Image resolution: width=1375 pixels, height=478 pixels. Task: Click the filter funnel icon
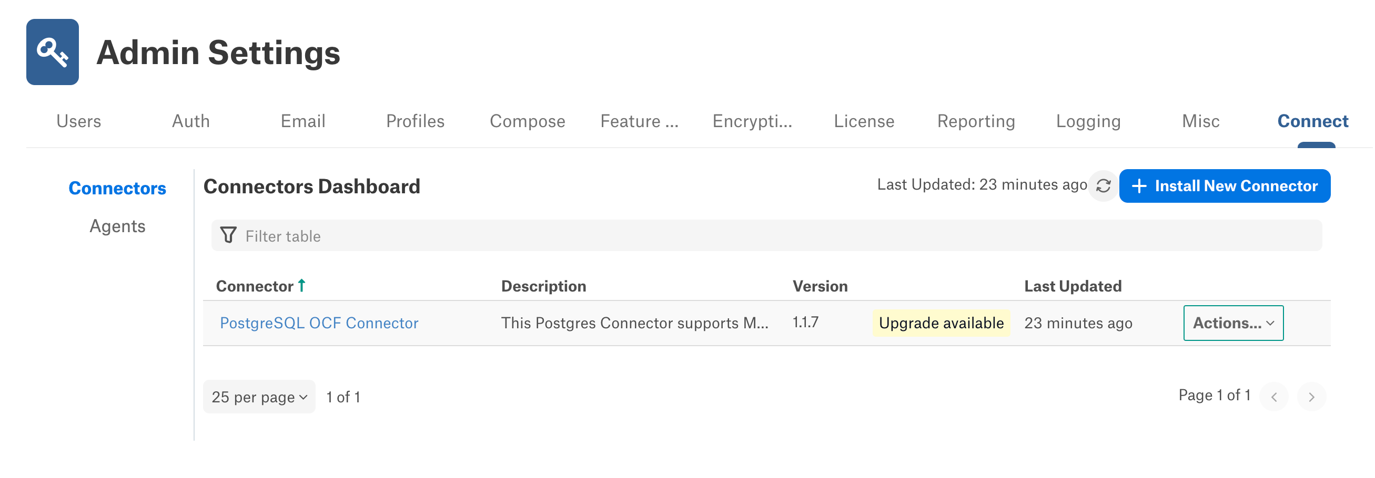[x=228, y=235]
